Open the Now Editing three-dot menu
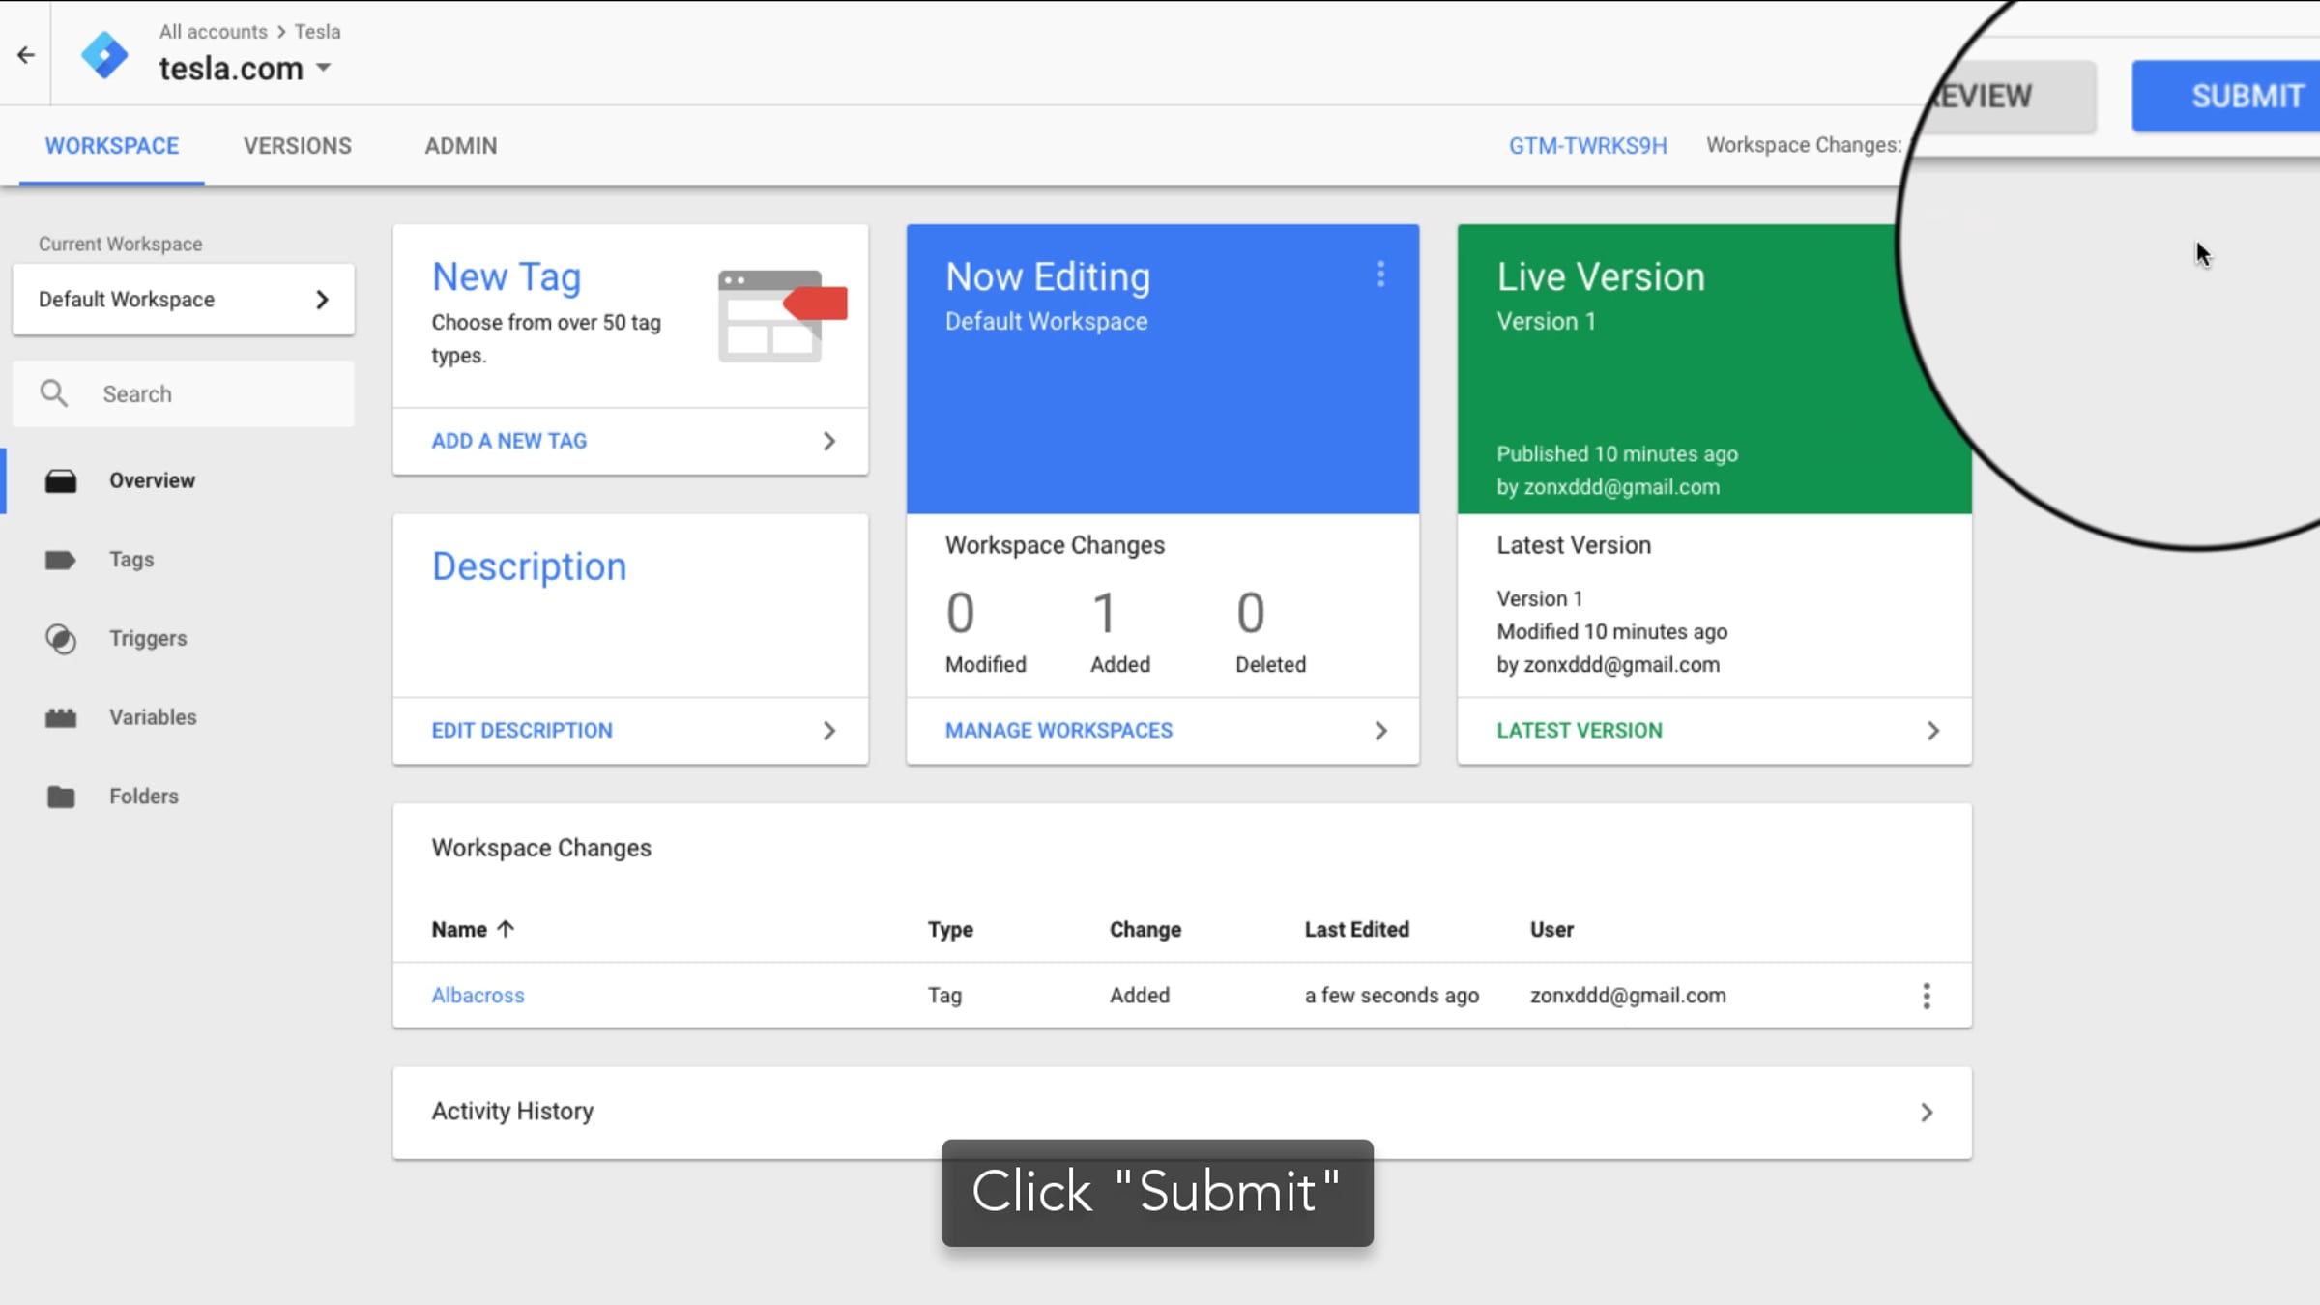Image resolution: width=2320 pixels, height=1305 pixels. [1381, 275]
